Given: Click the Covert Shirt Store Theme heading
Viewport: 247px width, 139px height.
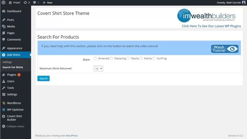Looking at the screenshot, I should coord(63,13).
